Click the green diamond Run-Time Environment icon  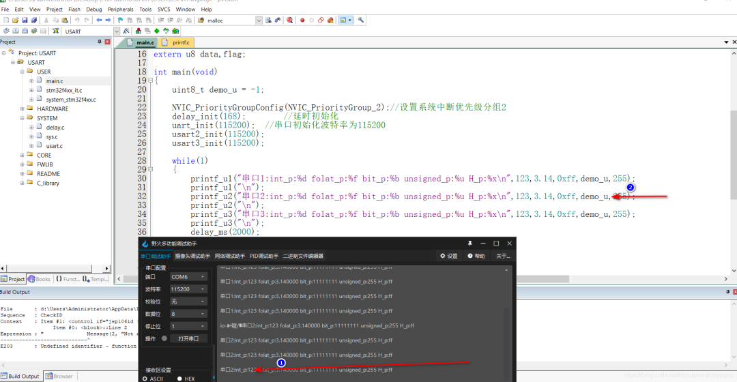click(157, 31)
